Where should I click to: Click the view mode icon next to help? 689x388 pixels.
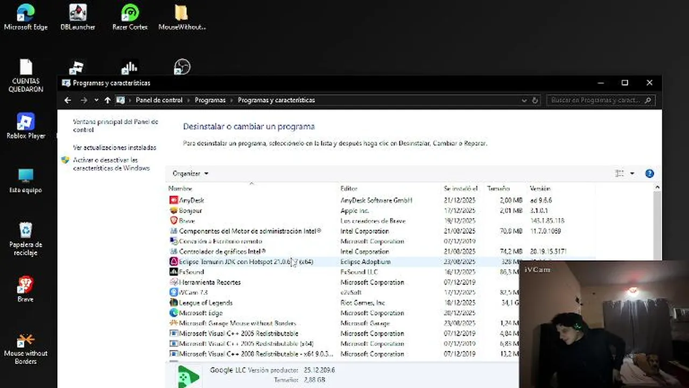point(620,174)
